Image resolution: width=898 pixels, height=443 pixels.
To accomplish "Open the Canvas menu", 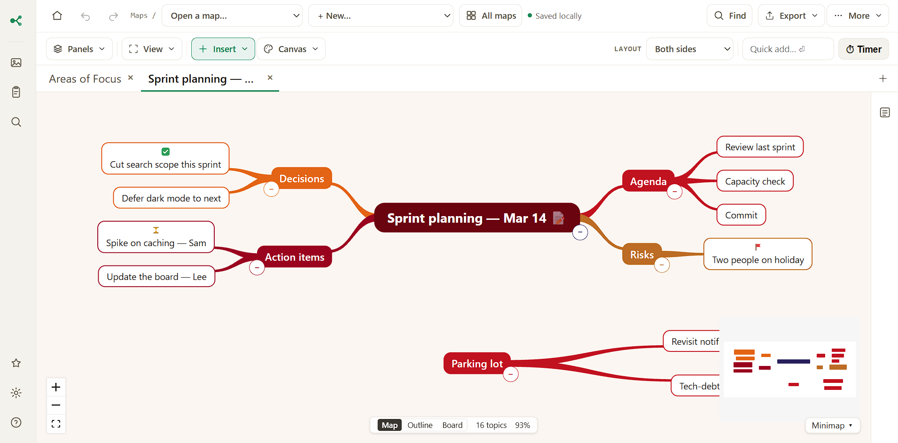I will click(291, 49).
